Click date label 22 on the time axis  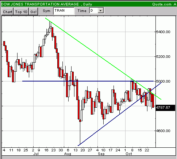(147, 150)
